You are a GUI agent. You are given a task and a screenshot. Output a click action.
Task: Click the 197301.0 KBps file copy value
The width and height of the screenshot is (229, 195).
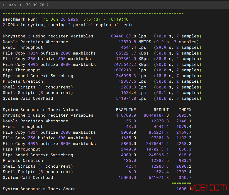[x=132, y=59]
